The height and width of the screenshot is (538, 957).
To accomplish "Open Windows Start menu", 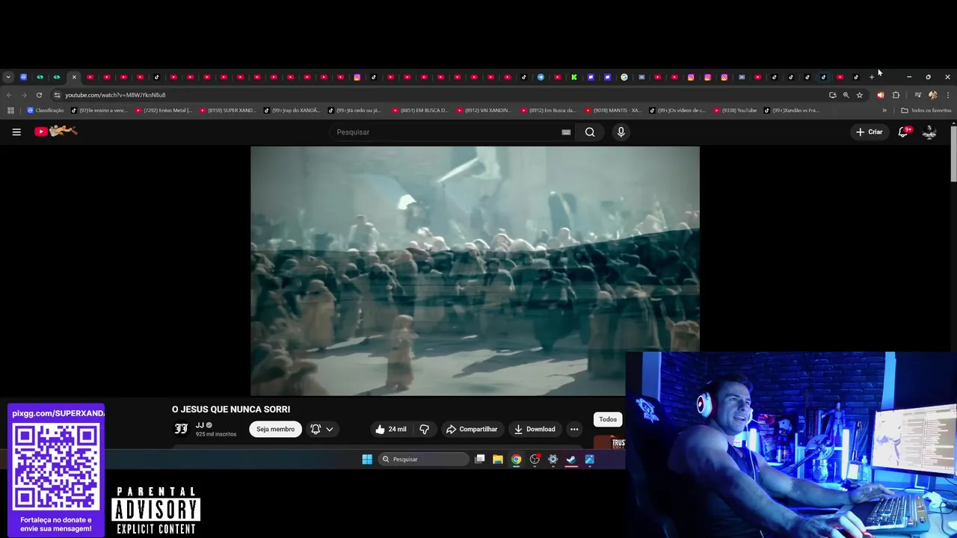I will [367, 460].
